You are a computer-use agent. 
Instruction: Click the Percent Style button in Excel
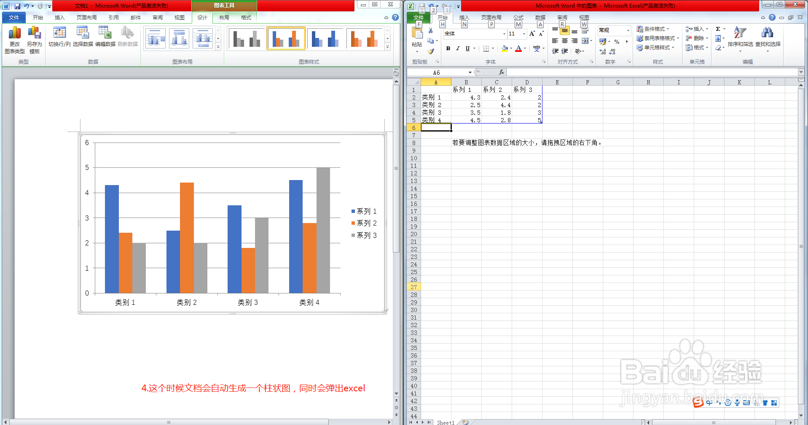coord(617,42)
